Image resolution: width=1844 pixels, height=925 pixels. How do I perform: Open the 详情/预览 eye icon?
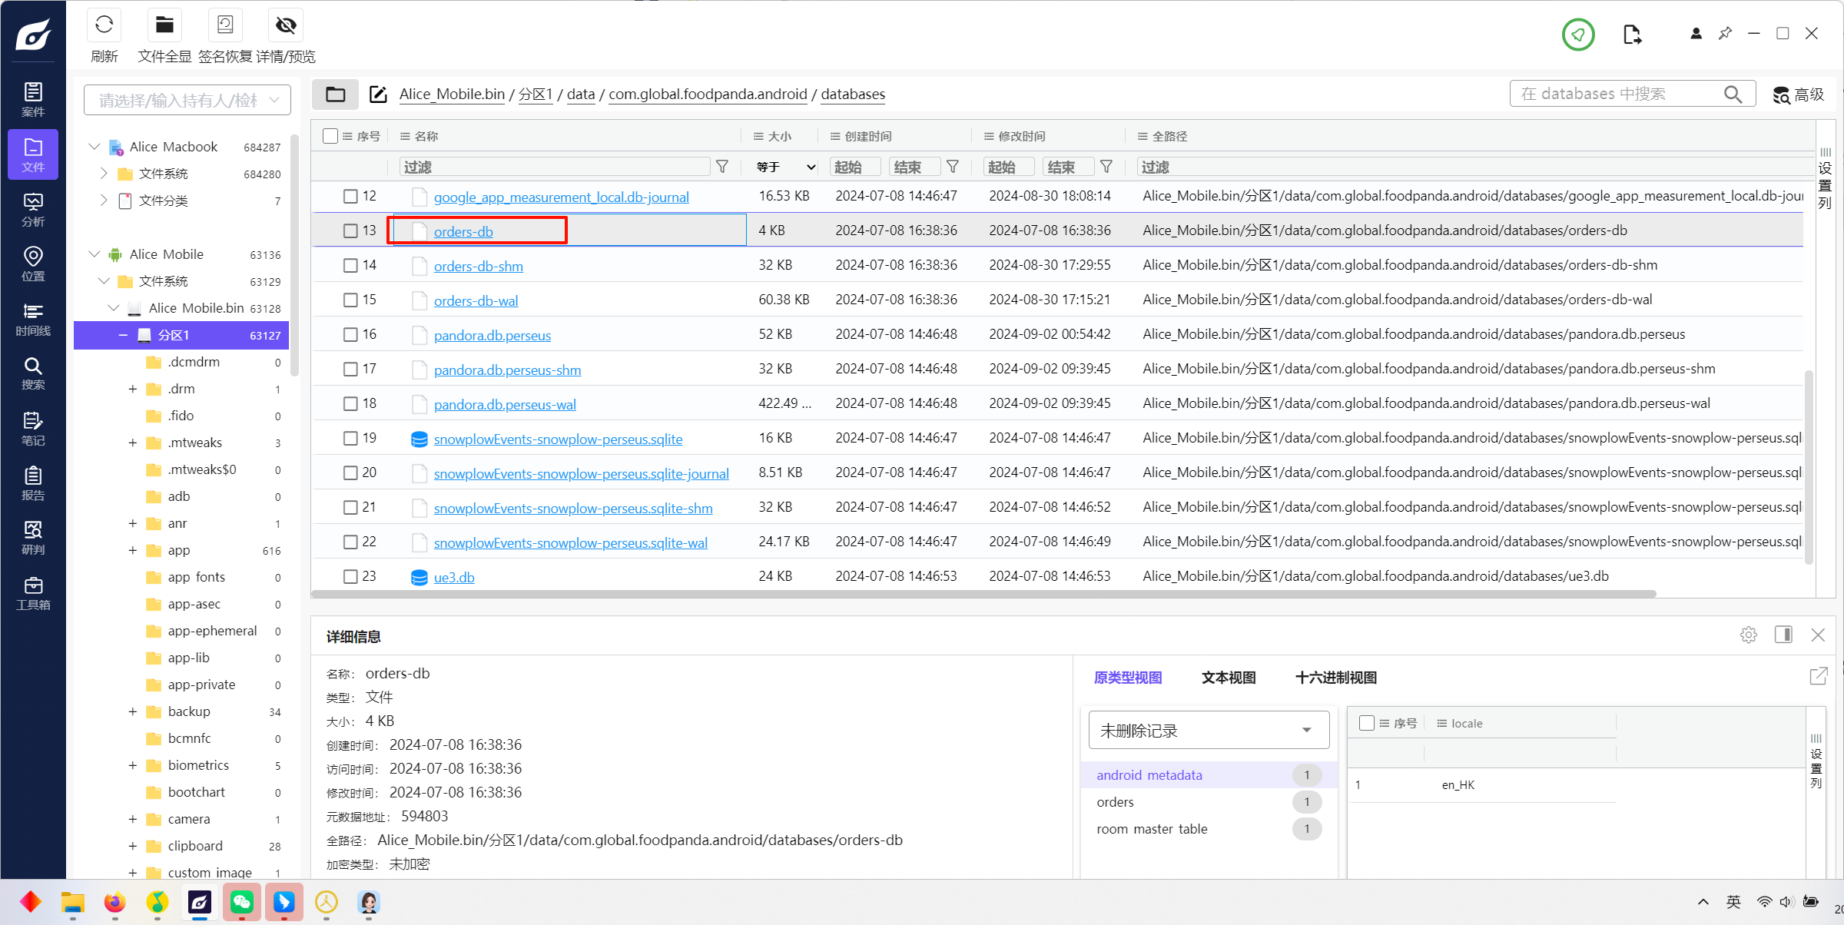(x=286, y=25)
